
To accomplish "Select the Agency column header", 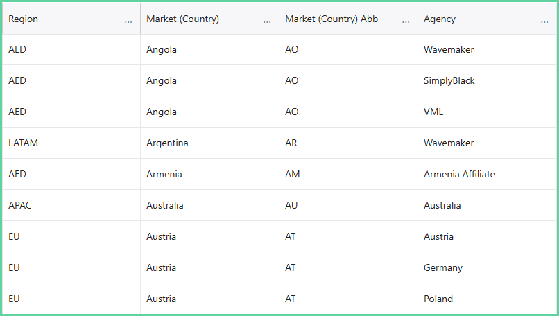I will click(x=487, y=19).
